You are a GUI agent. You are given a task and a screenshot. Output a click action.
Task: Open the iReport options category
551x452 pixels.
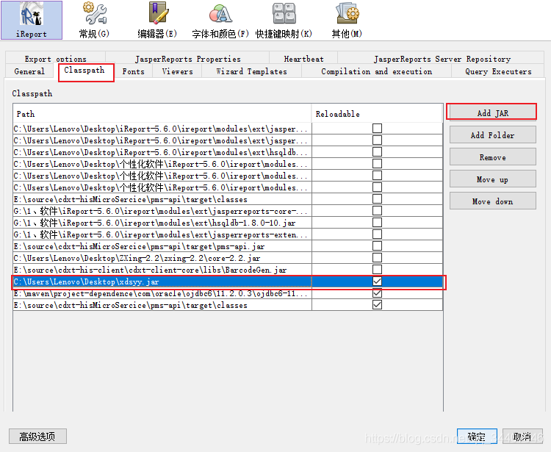(32, 20)
